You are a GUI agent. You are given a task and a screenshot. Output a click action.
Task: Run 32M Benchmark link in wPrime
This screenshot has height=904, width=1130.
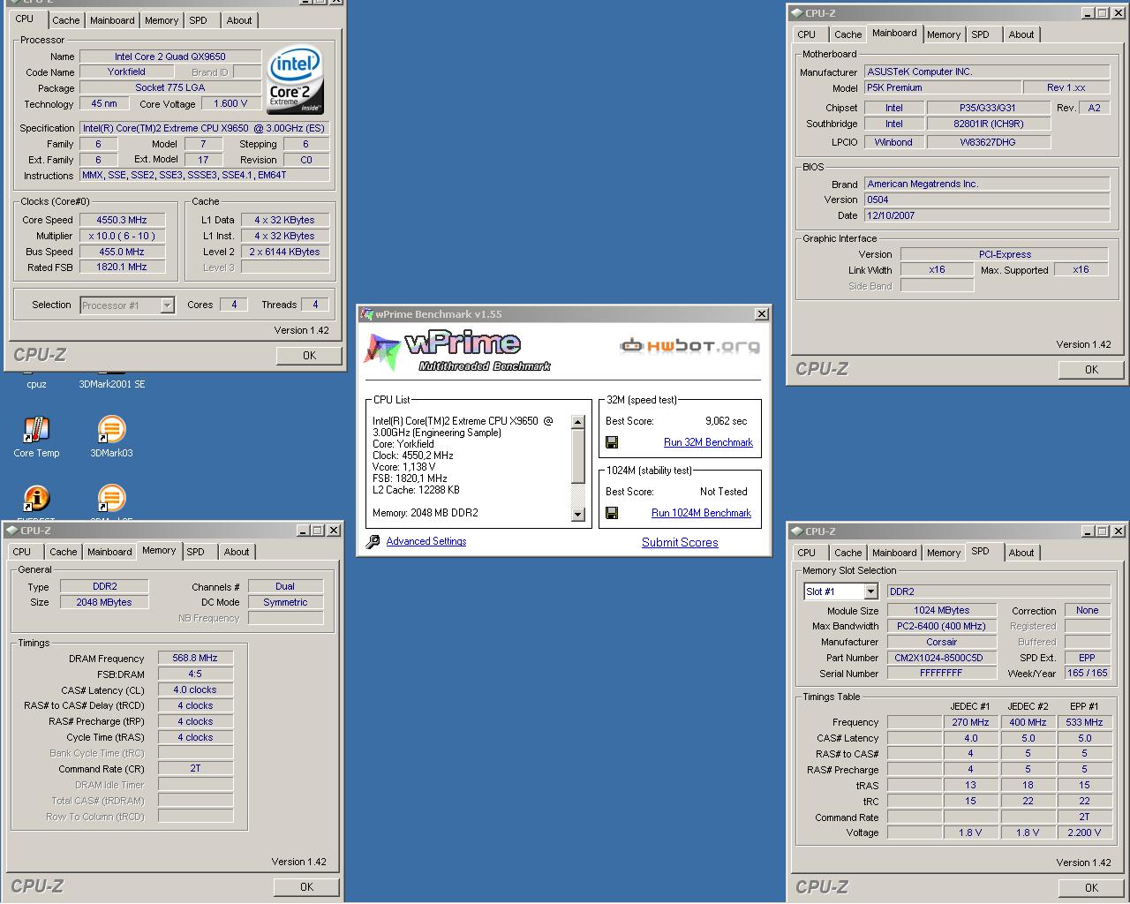pyautogui.click(x=708, y=442)
